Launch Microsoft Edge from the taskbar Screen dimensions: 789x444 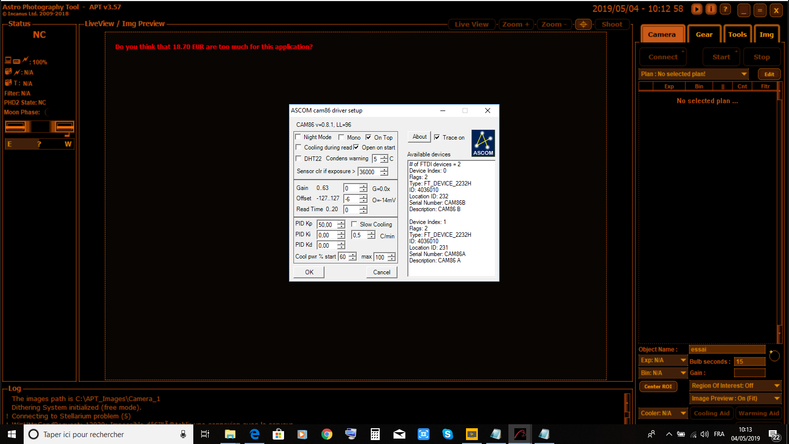[x=254, y=434]
